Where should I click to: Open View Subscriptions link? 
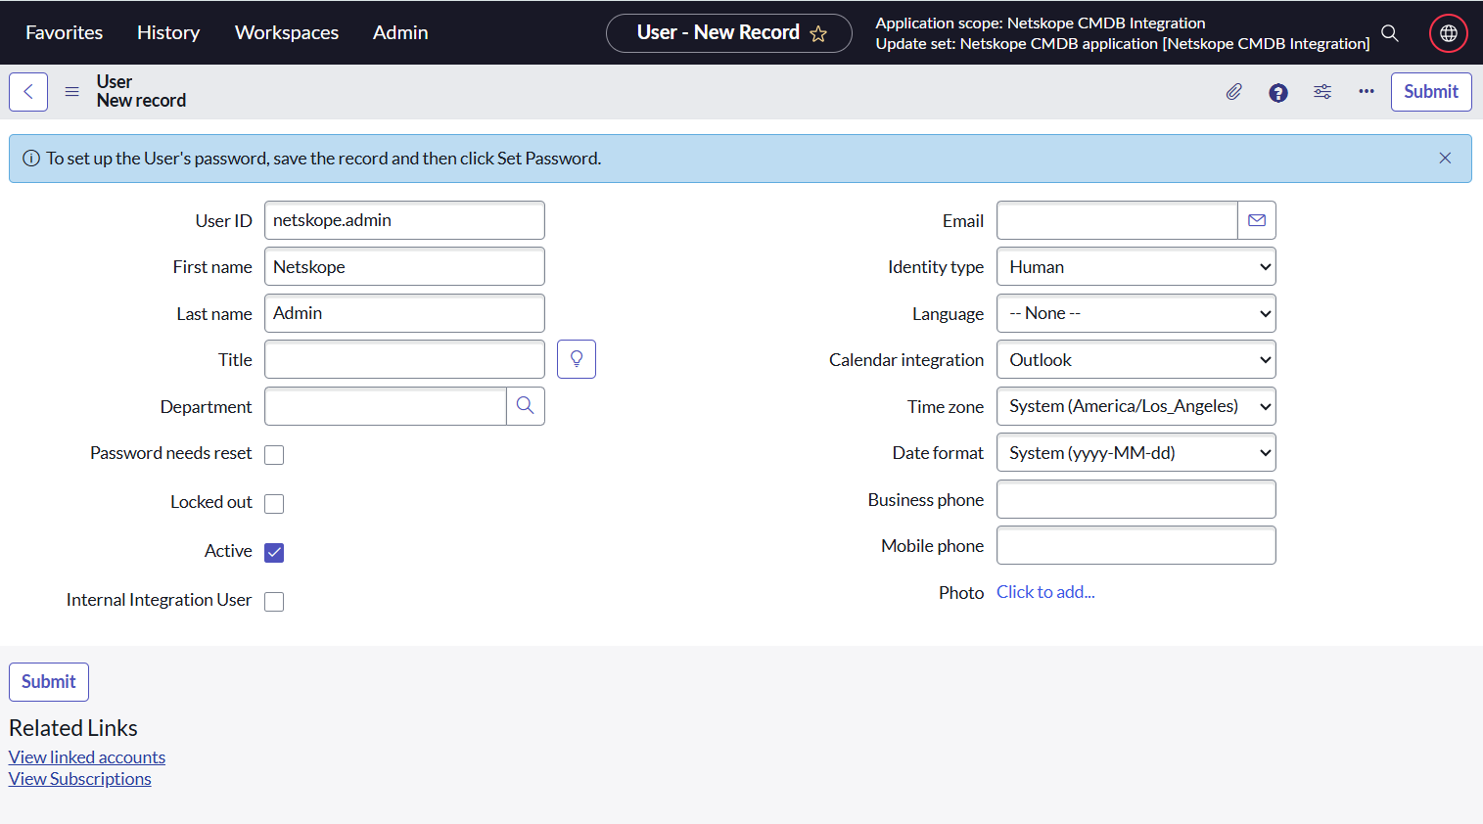click(x=80, y=779)
